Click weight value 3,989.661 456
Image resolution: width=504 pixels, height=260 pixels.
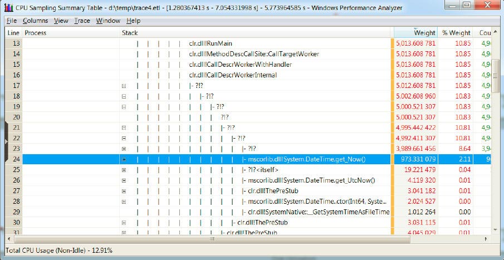[x=416, y=149]
